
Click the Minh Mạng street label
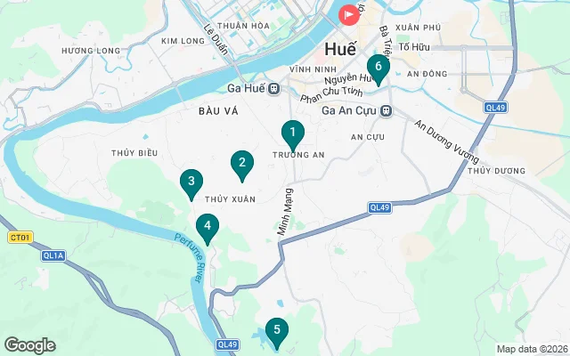(x=285, y=212)
